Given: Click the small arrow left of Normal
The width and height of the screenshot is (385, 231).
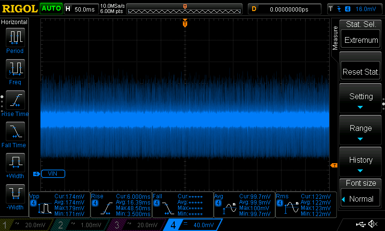Looking at the screenshot, I should click(344, 199).
